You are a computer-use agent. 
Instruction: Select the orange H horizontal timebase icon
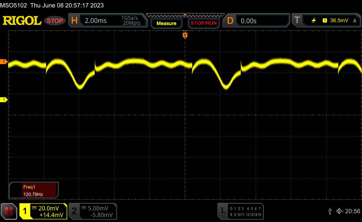click(x=74, y=21)
